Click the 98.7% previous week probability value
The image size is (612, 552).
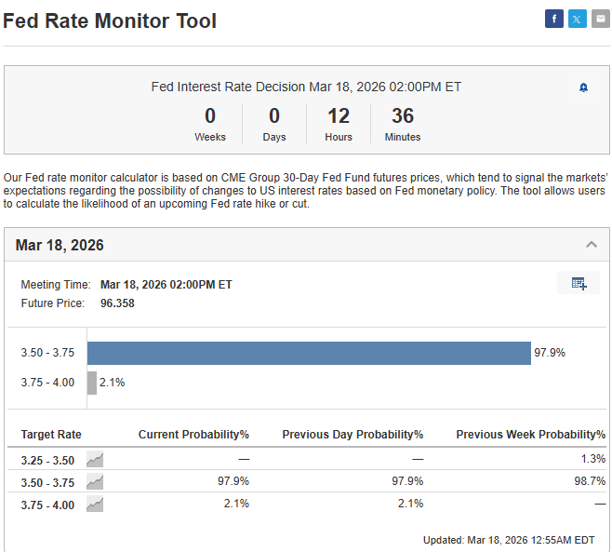591,481
